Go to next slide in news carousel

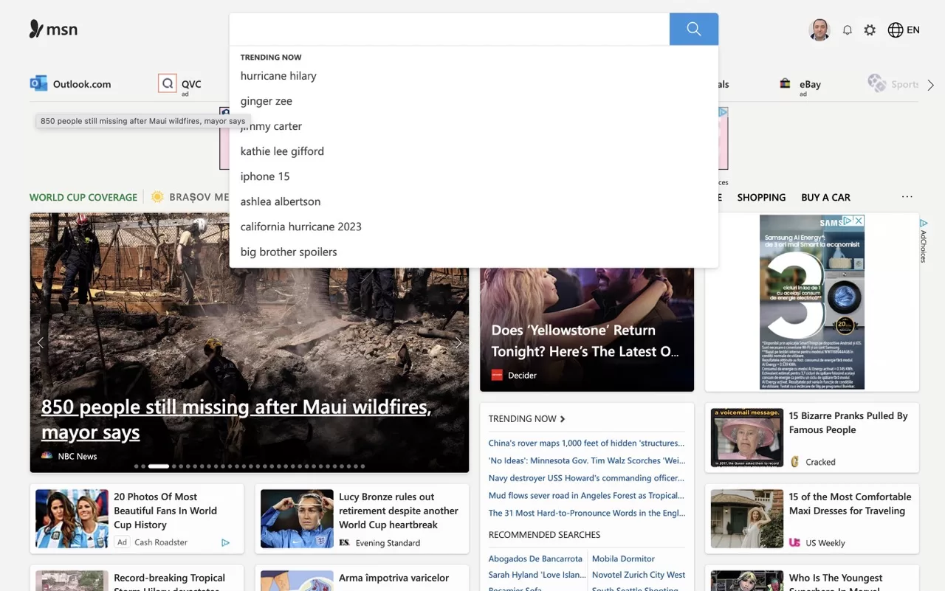coord(458,342)
